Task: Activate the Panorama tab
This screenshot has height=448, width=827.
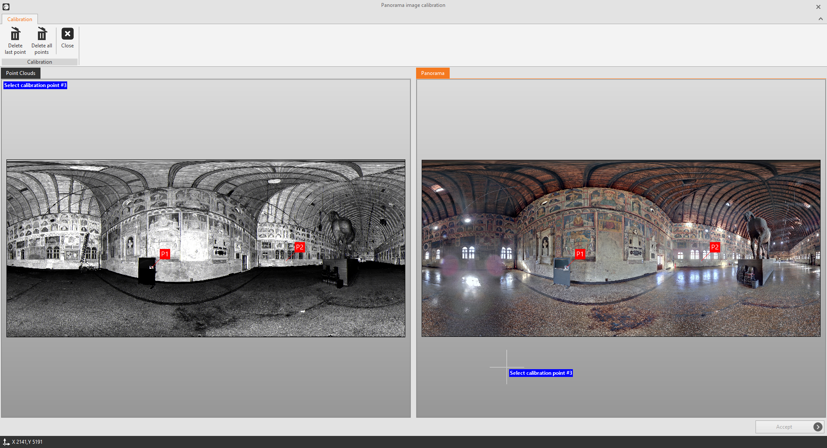Action: point(432,73)
